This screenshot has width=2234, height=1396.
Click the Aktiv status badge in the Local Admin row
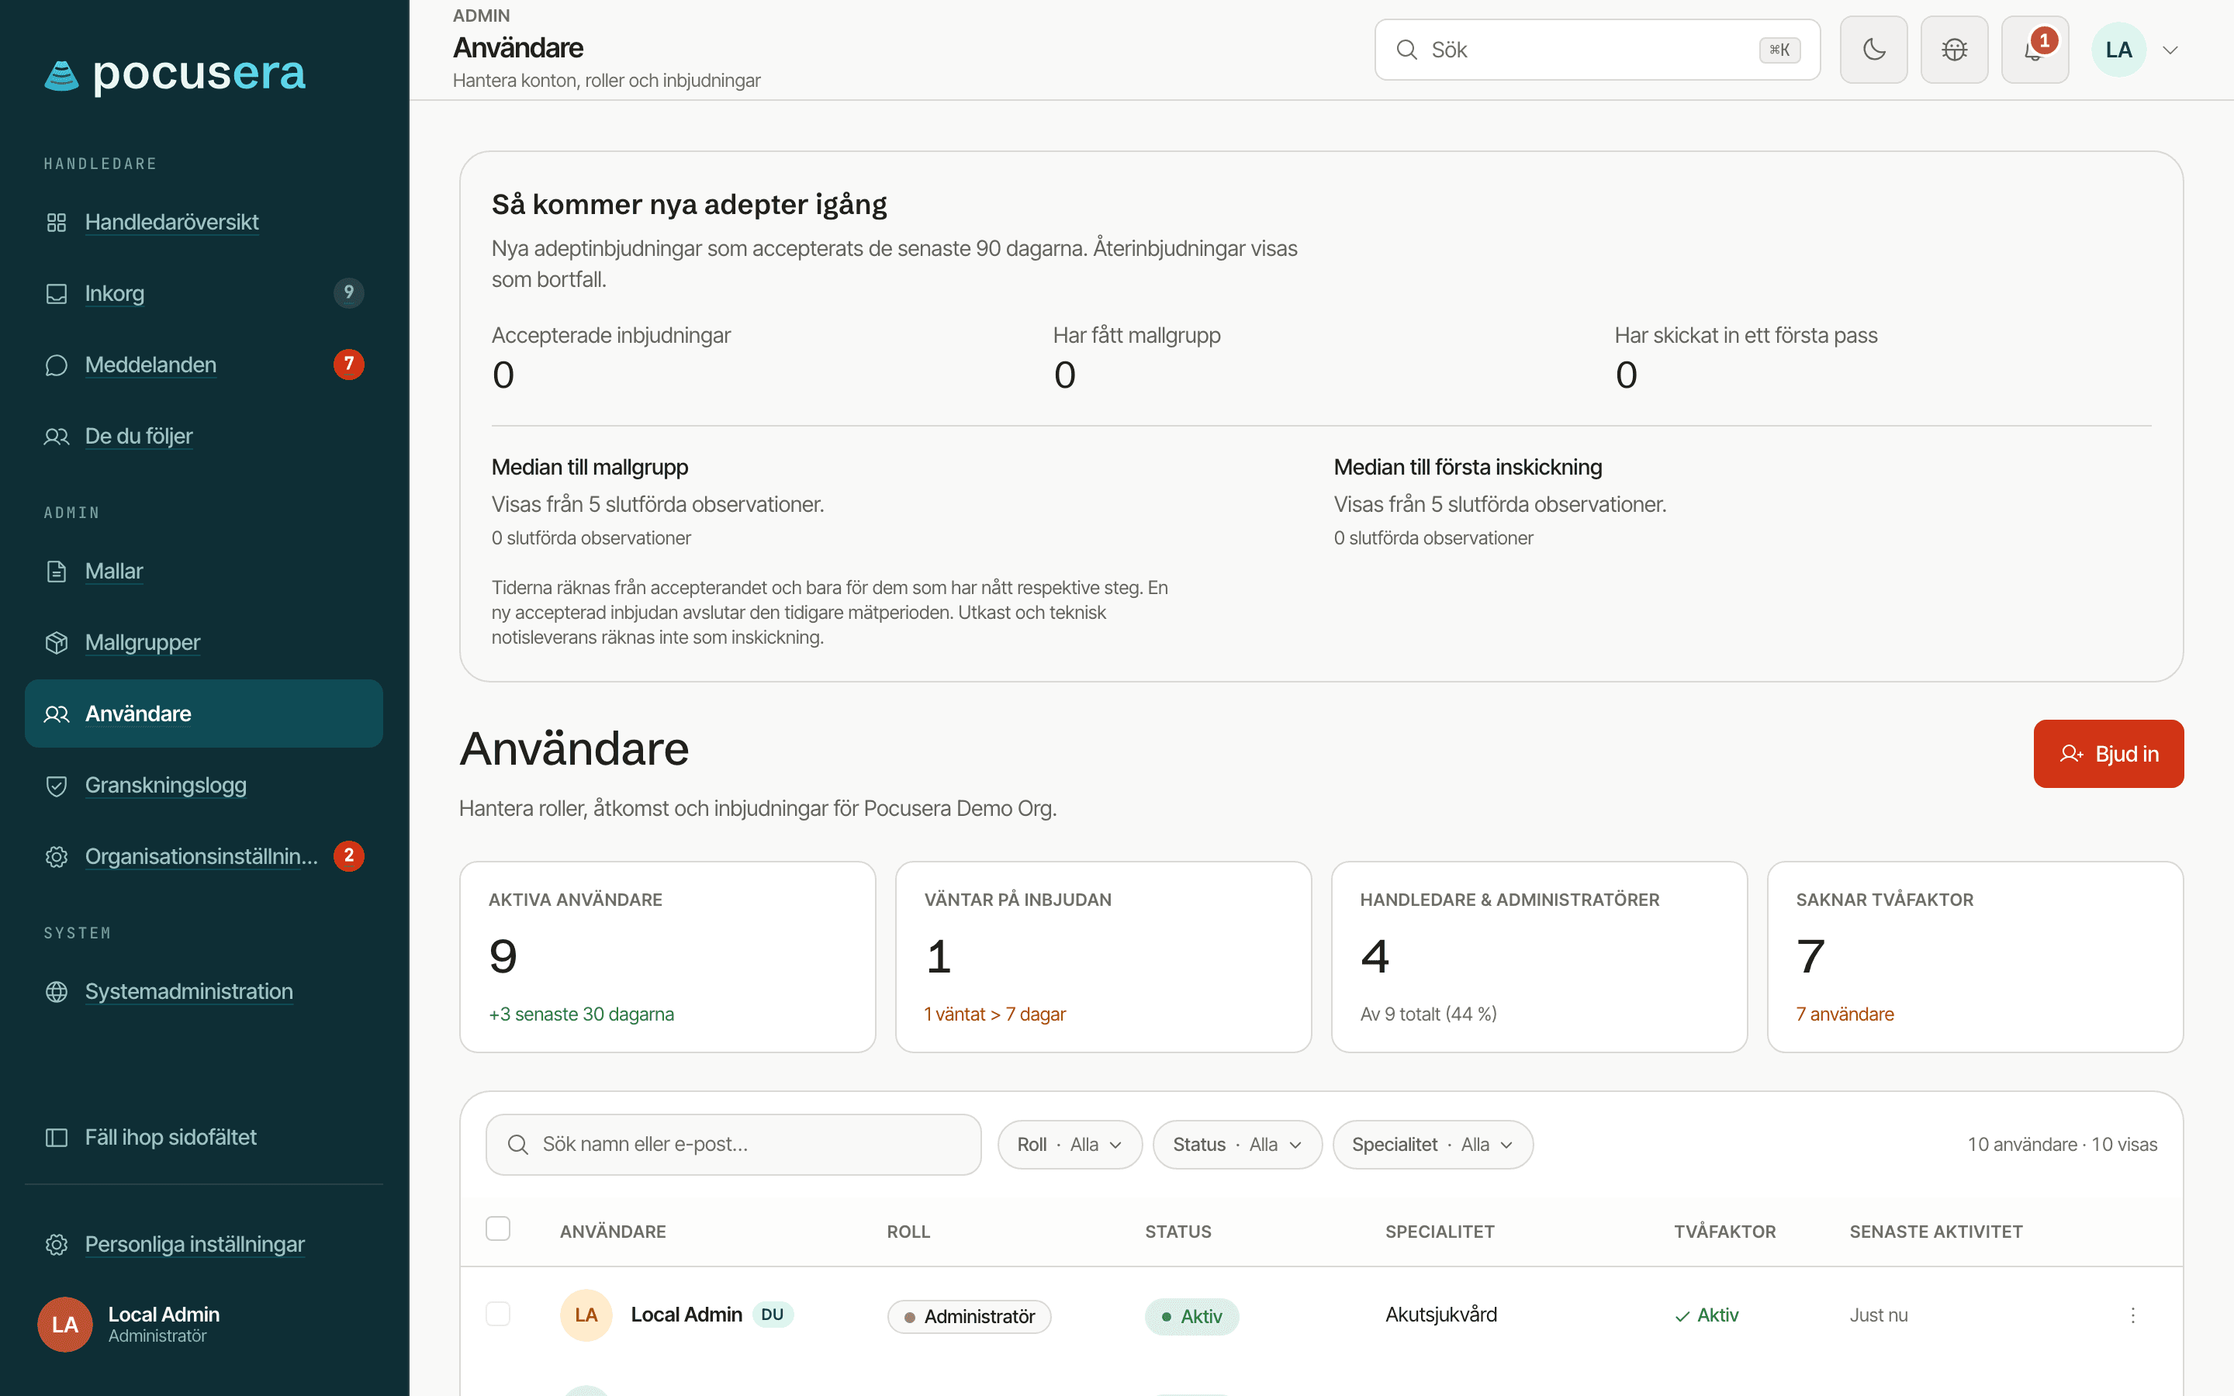point(1191,1317)
